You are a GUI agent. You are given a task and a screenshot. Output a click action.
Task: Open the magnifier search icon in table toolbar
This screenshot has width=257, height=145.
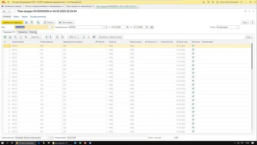click(84, 37)
